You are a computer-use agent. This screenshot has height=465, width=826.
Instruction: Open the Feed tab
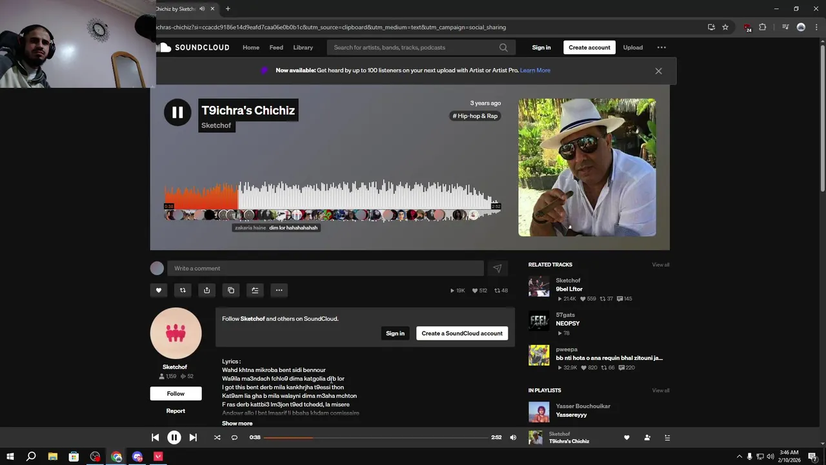pyautogui.click(x=276, y=47)
